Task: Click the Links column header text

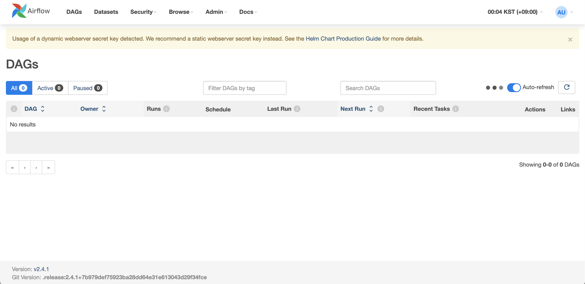Action: pyautogui.click(x=568, y=109)
